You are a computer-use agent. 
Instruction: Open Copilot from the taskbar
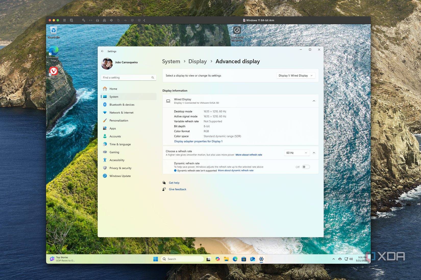pyautogui.click(x=217, y=259)
